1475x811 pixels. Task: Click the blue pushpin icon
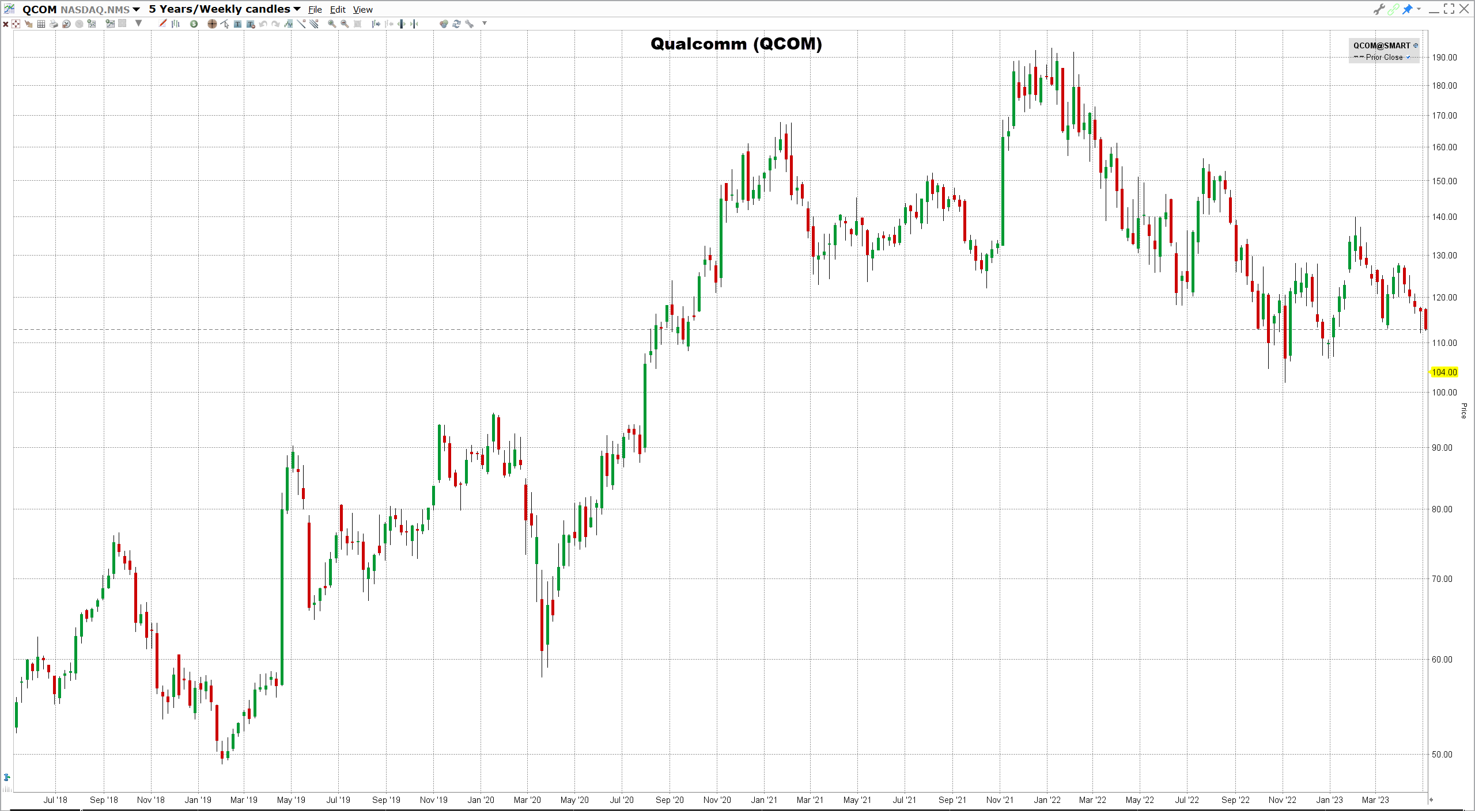(x=1408, y=9)
